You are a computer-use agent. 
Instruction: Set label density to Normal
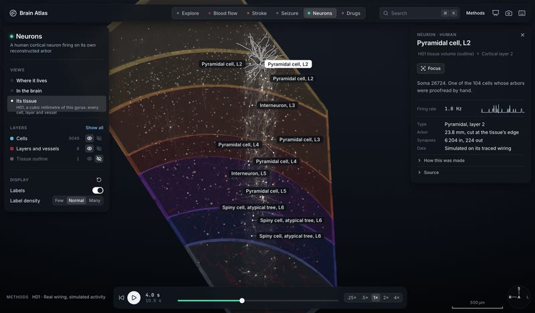click(76, 201)
